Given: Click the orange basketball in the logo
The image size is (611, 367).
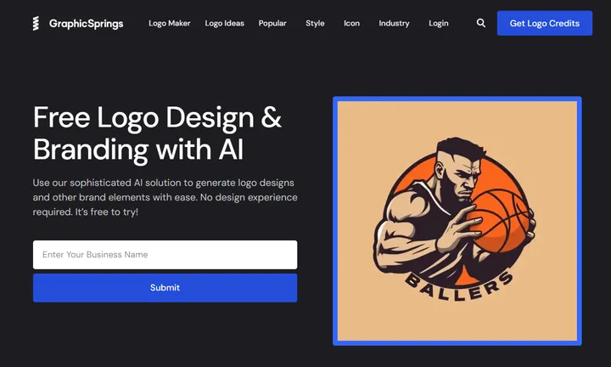Looking at the screenshot, I should tap(499, 220).
